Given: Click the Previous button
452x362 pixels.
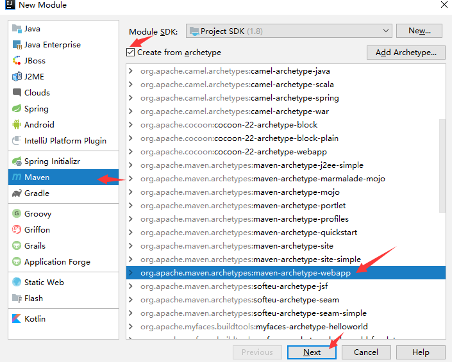Looking at the screenshot, I should pos(257,352).
